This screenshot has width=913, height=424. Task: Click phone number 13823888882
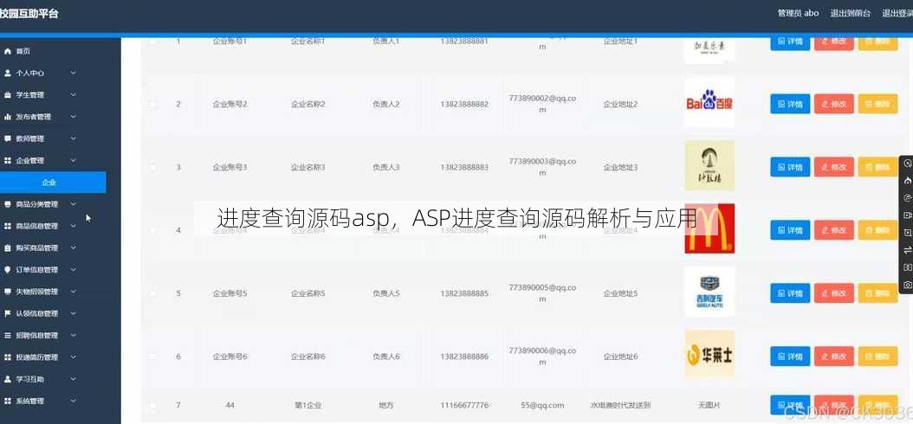(464, 104)
